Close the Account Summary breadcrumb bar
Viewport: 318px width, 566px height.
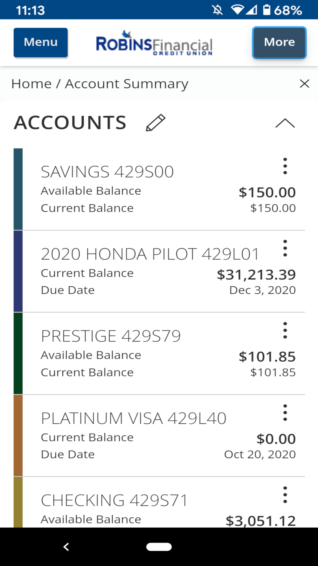[x=304, y=84]
